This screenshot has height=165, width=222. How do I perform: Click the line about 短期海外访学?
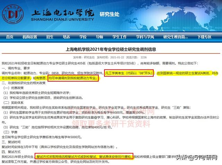tap(37, 93)
